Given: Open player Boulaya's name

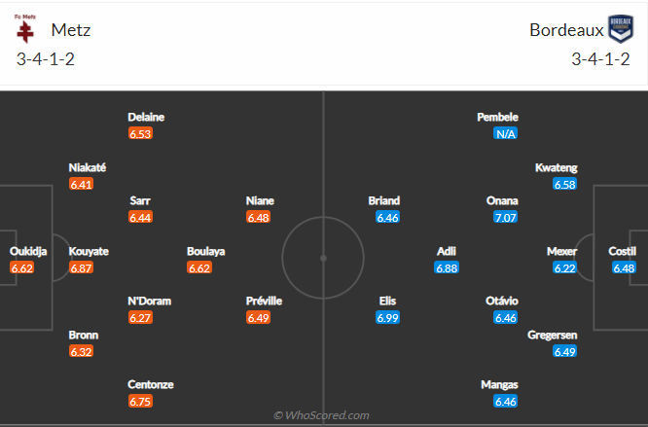Looking at the screenshot, I should [206, 251].
